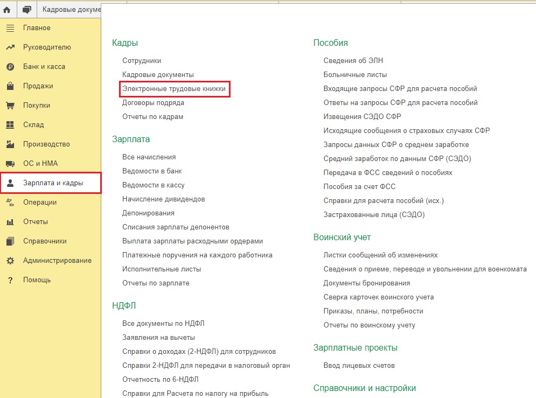Open Отчетность по 6-НДФЛ
The height and width of the screenshot is (398, 536).
pyautogui.click(x=160, y=379)
